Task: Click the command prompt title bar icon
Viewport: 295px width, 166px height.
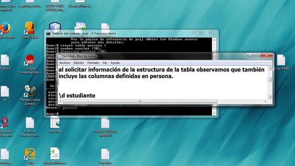Action: click(x=48, y=34)
